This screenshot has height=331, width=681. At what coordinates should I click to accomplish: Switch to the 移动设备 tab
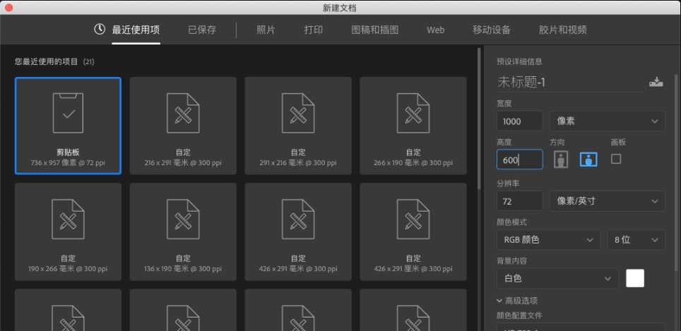[492, 30]
